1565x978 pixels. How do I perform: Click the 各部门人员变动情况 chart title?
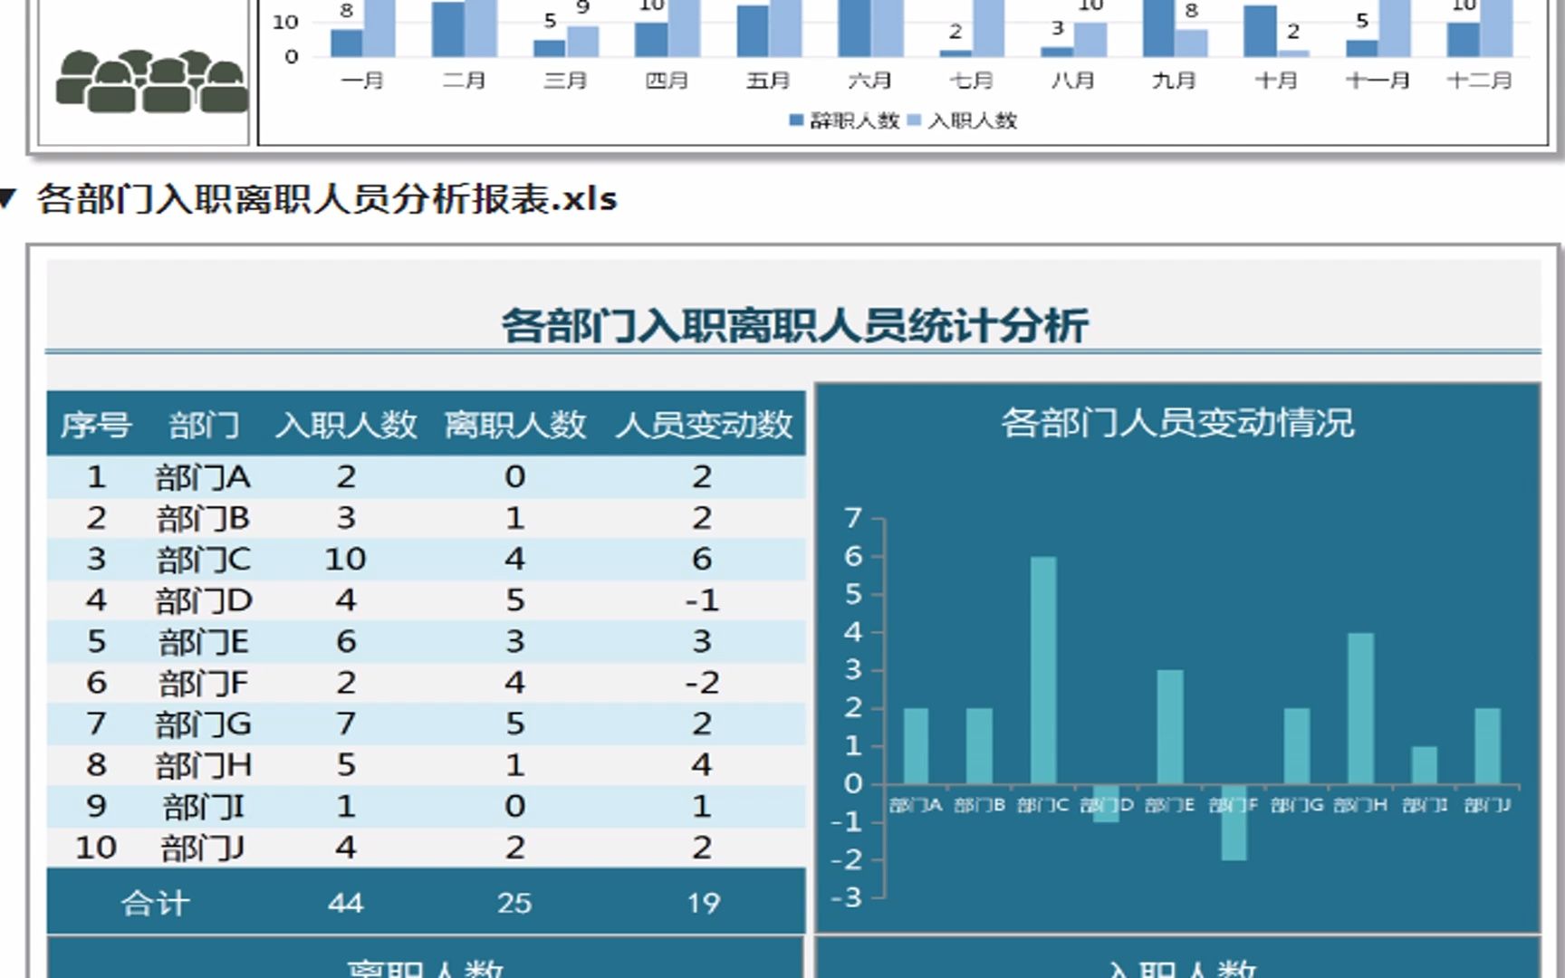pyautogui.click(x=1177, y=423)
